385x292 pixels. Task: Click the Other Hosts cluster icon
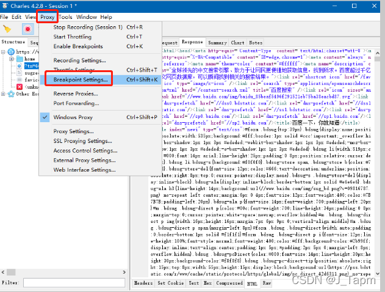[11, 94]
